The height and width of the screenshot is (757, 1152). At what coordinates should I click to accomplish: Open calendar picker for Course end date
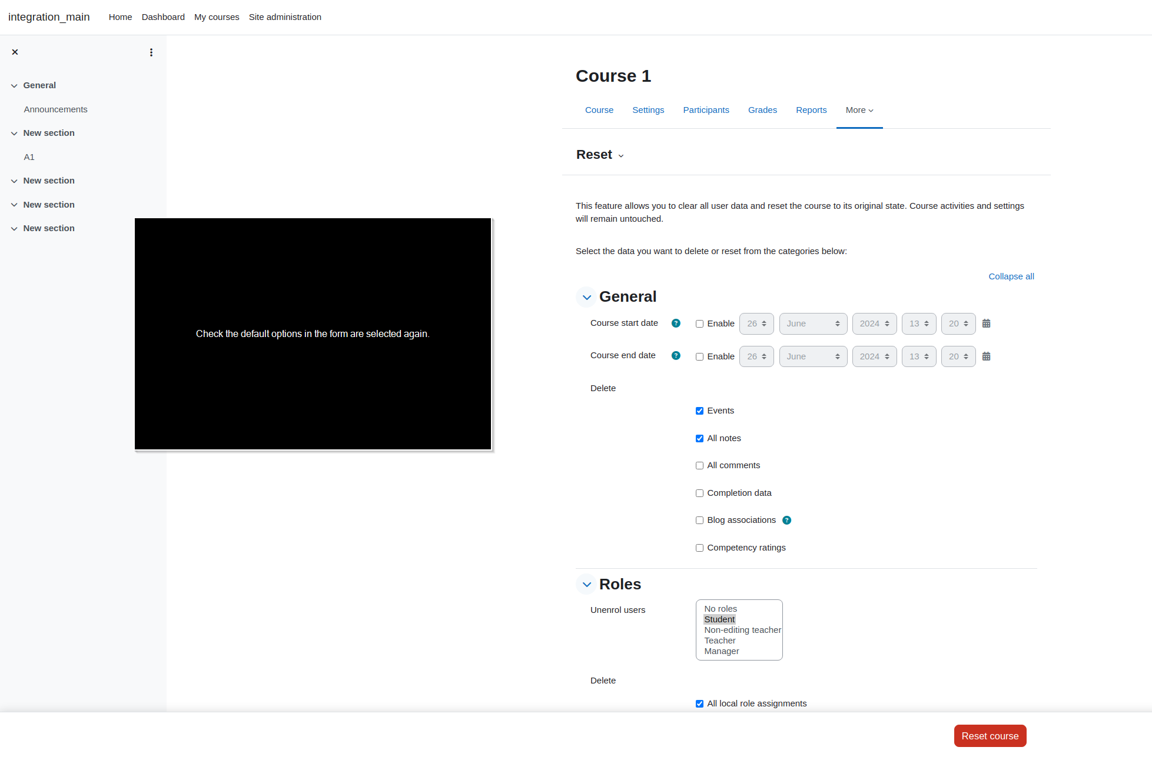point(987,356)
